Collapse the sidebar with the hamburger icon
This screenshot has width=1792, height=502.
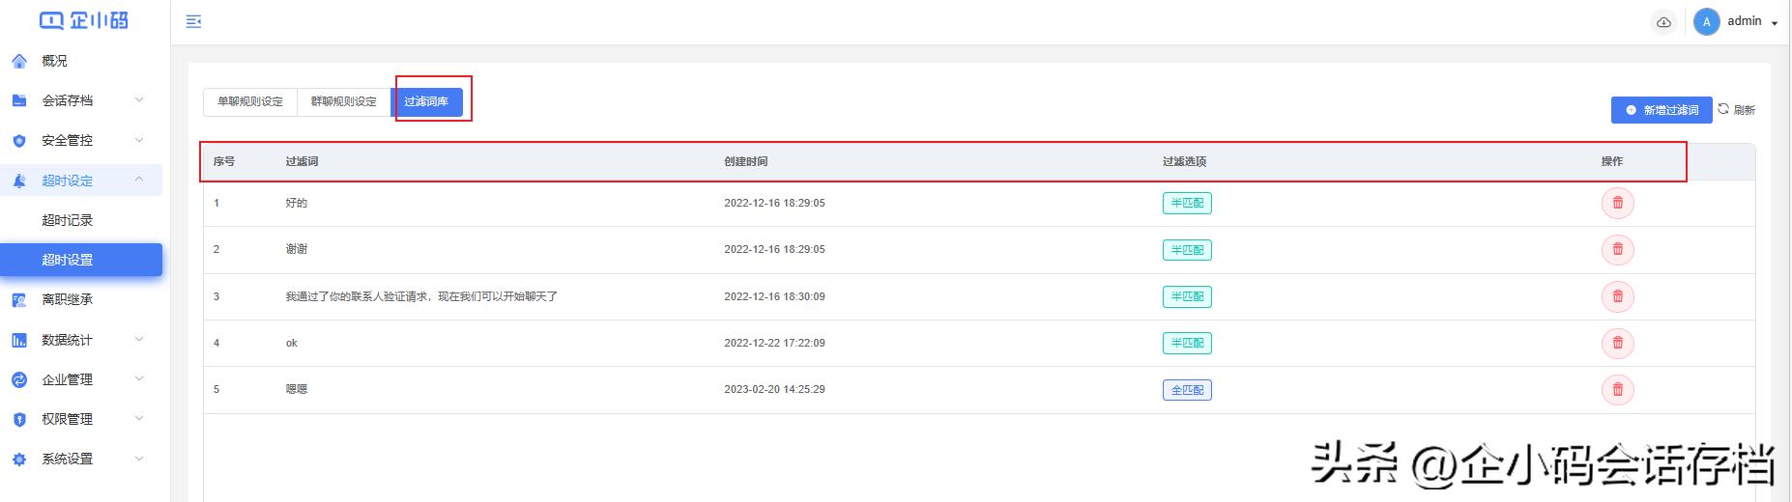pos(193,21)
